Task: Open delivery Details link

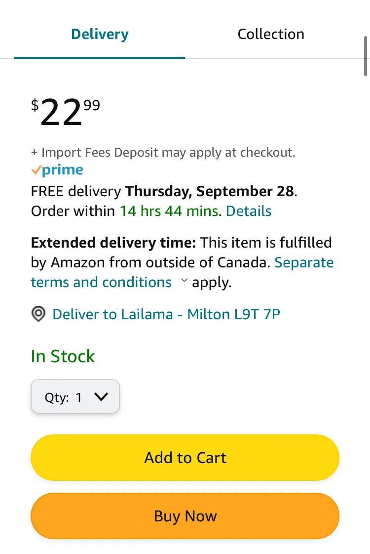Action: tap(249, 212)
